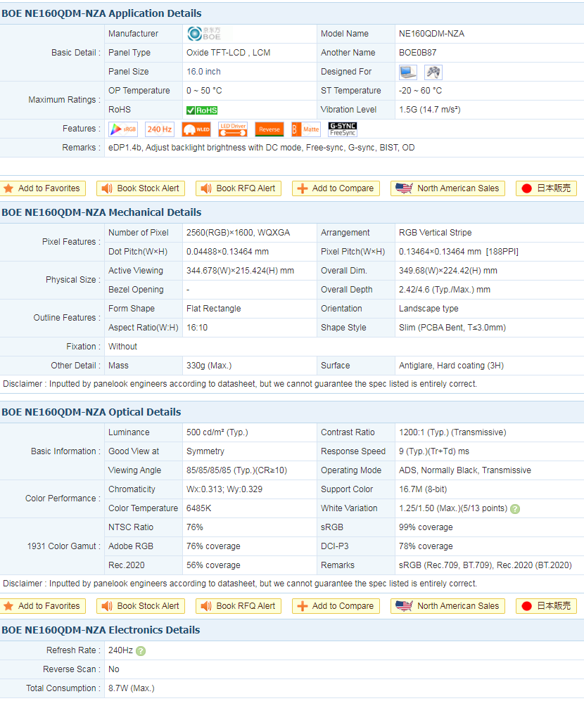Image resolution: width=584 pixels, height=701 pixels.
Task: Click the Mechanical Details section heading
Action: (101, 212)
